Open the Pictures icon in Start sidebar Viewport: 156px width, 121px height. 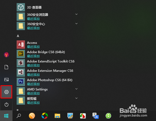[x=6, y=80]
